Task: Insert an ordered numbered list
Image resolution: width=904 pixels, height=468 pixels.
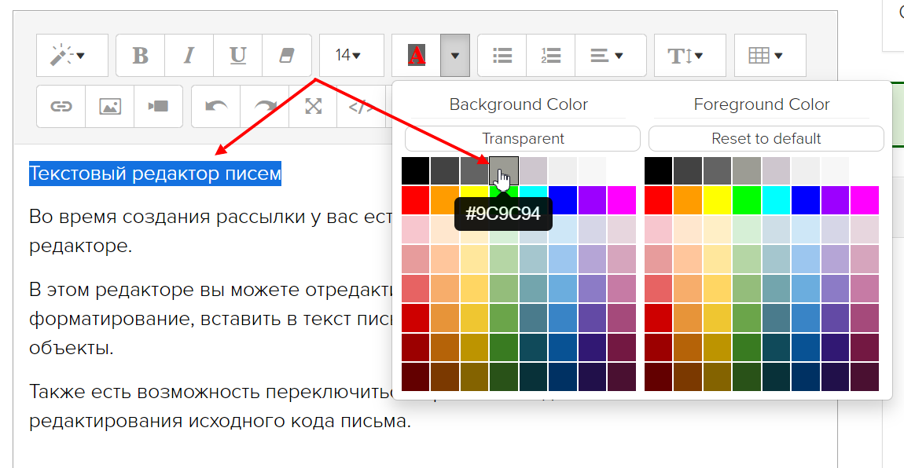Action: (x=551, y=56)
